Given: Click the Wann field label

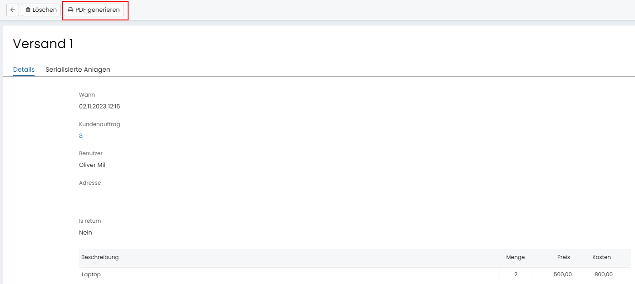Looking at the screenshot, I should [x=87, y=95].
